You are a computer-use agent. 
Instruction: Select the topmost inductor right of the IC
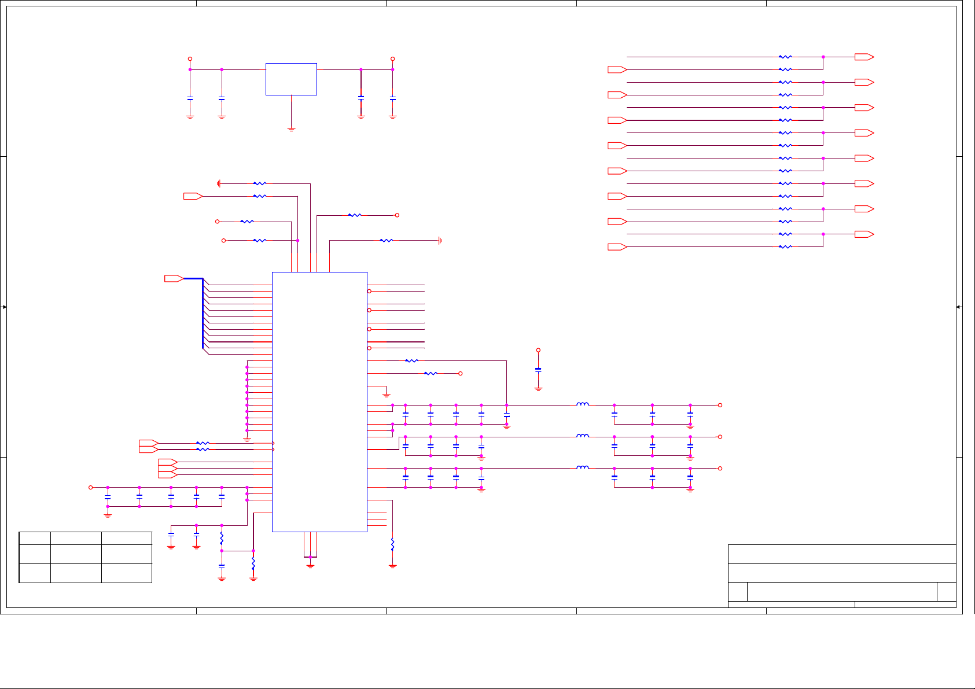(x=583, y=404)
